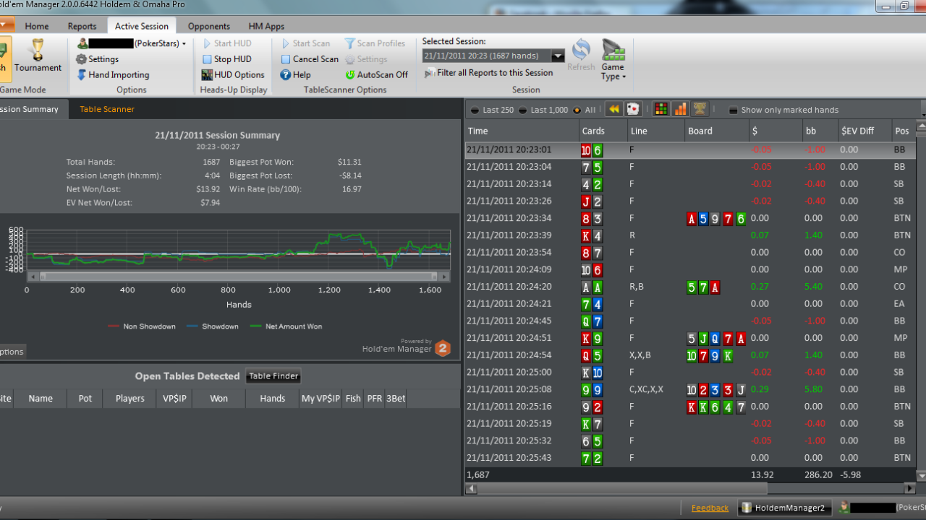Screen dimensions: 926x520
Task: Click the colored grid matrix icon
Action: coord(661,109)
